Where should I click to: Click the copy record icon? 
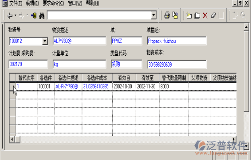[x=197, y=16]
